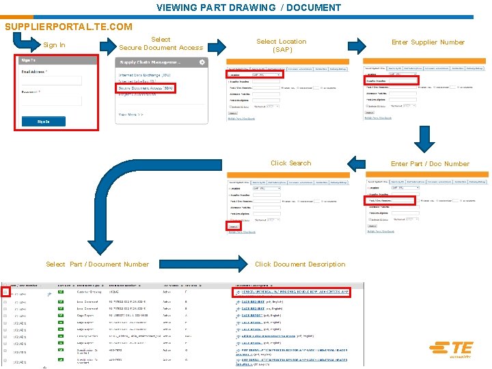Open the file format dropdown in Select Location form
492x369 pixels.
coord(273,107)
